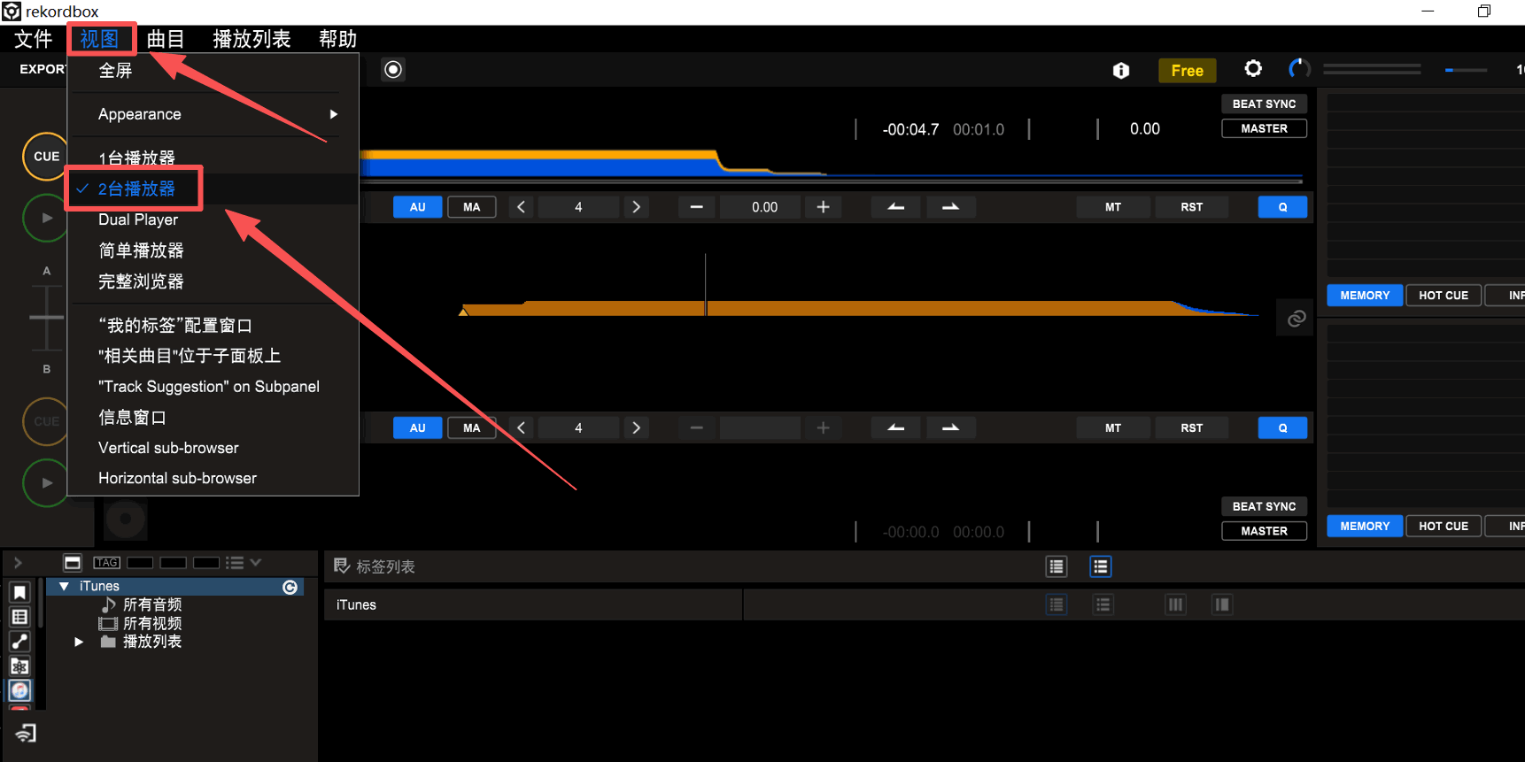Screen dimensions: 1525x762
Task: Toggle MT master tempo on lower deck
Action: (x=1112, y=428)
